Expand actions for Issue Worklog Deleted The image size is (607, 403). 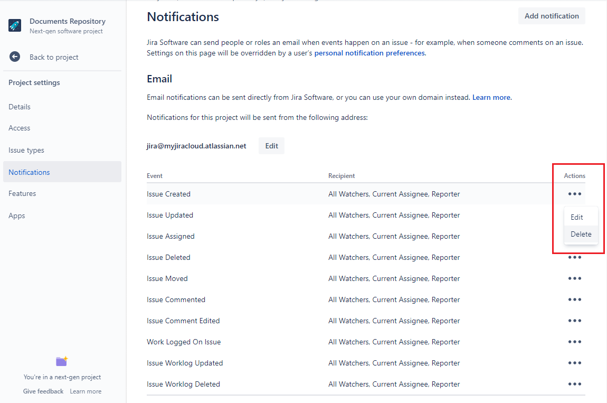coord(574,385)
